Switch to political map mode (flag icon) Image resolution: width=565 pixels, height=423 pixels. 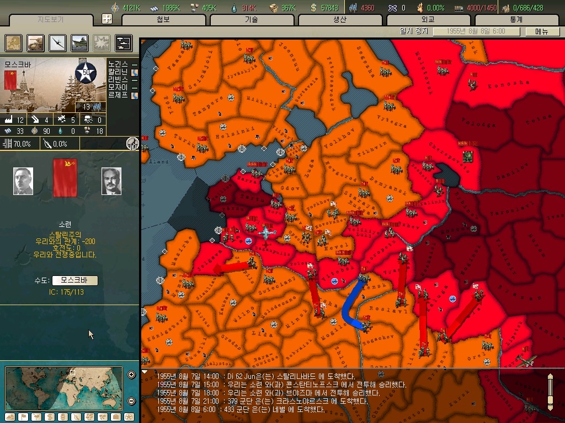[23, 417]
